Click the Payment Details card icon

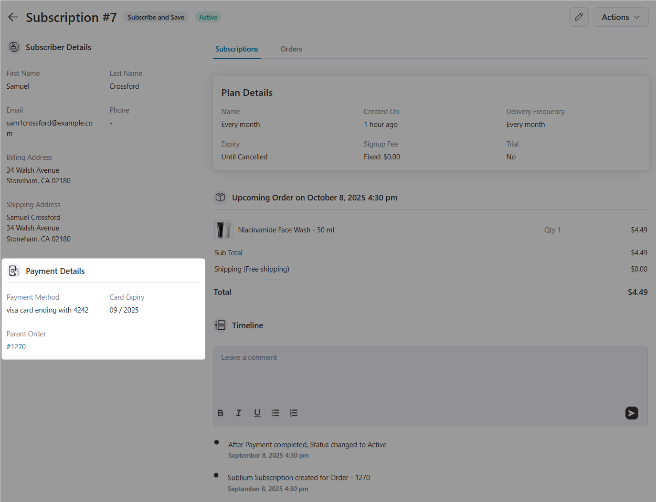click(14, 271)
